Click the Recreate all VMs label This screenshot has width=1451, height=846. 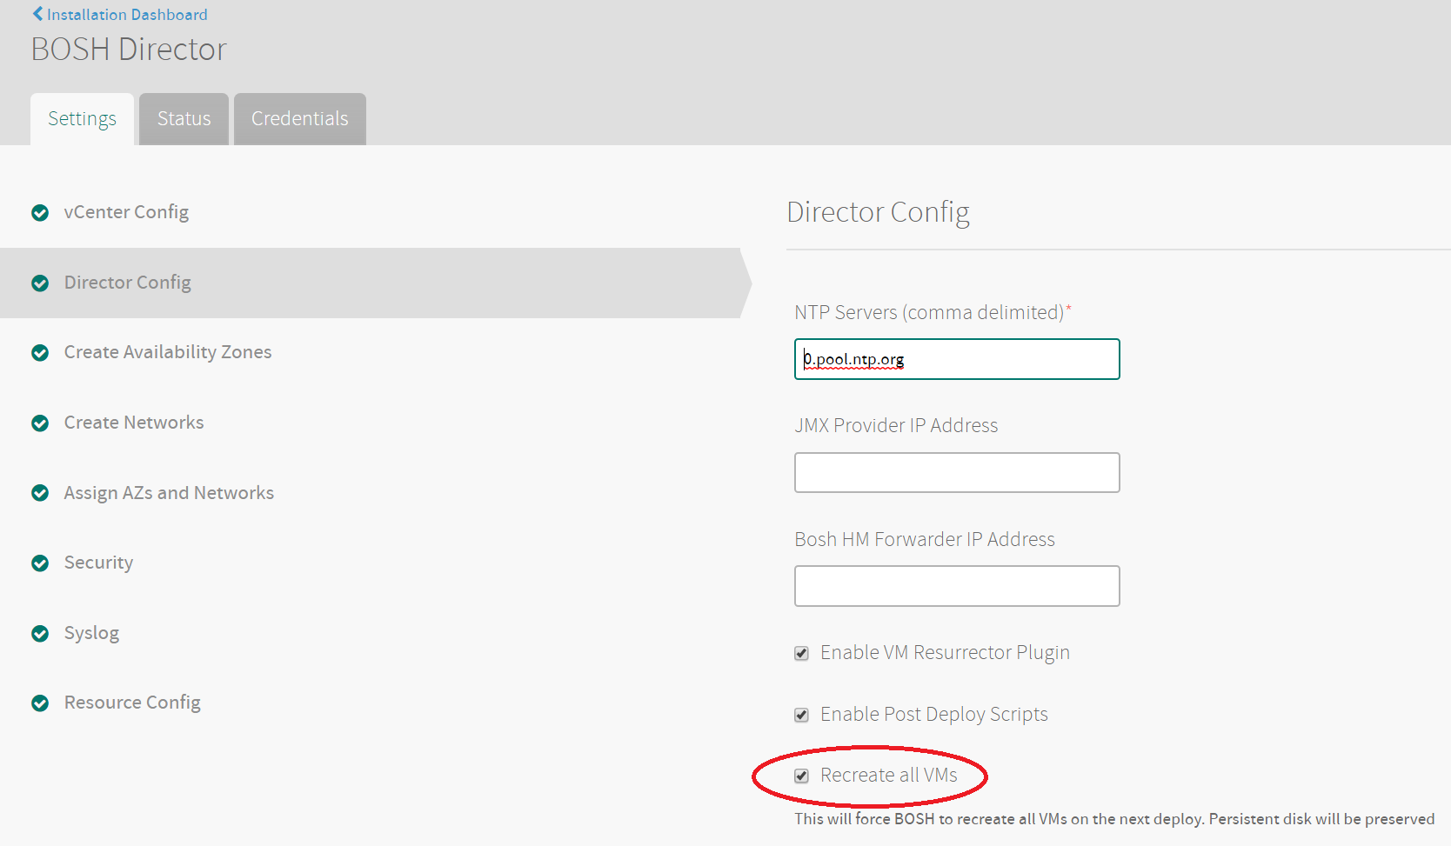[x=889, y=776]
